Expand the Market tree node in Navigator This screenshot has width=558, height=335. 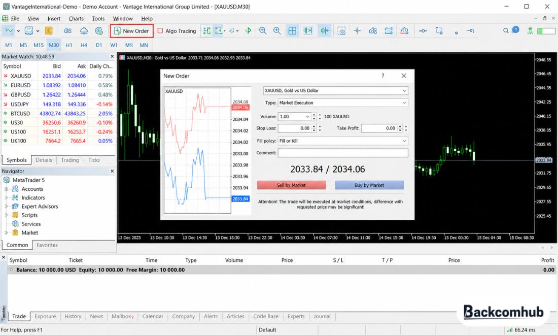click(x=6, y=233)
